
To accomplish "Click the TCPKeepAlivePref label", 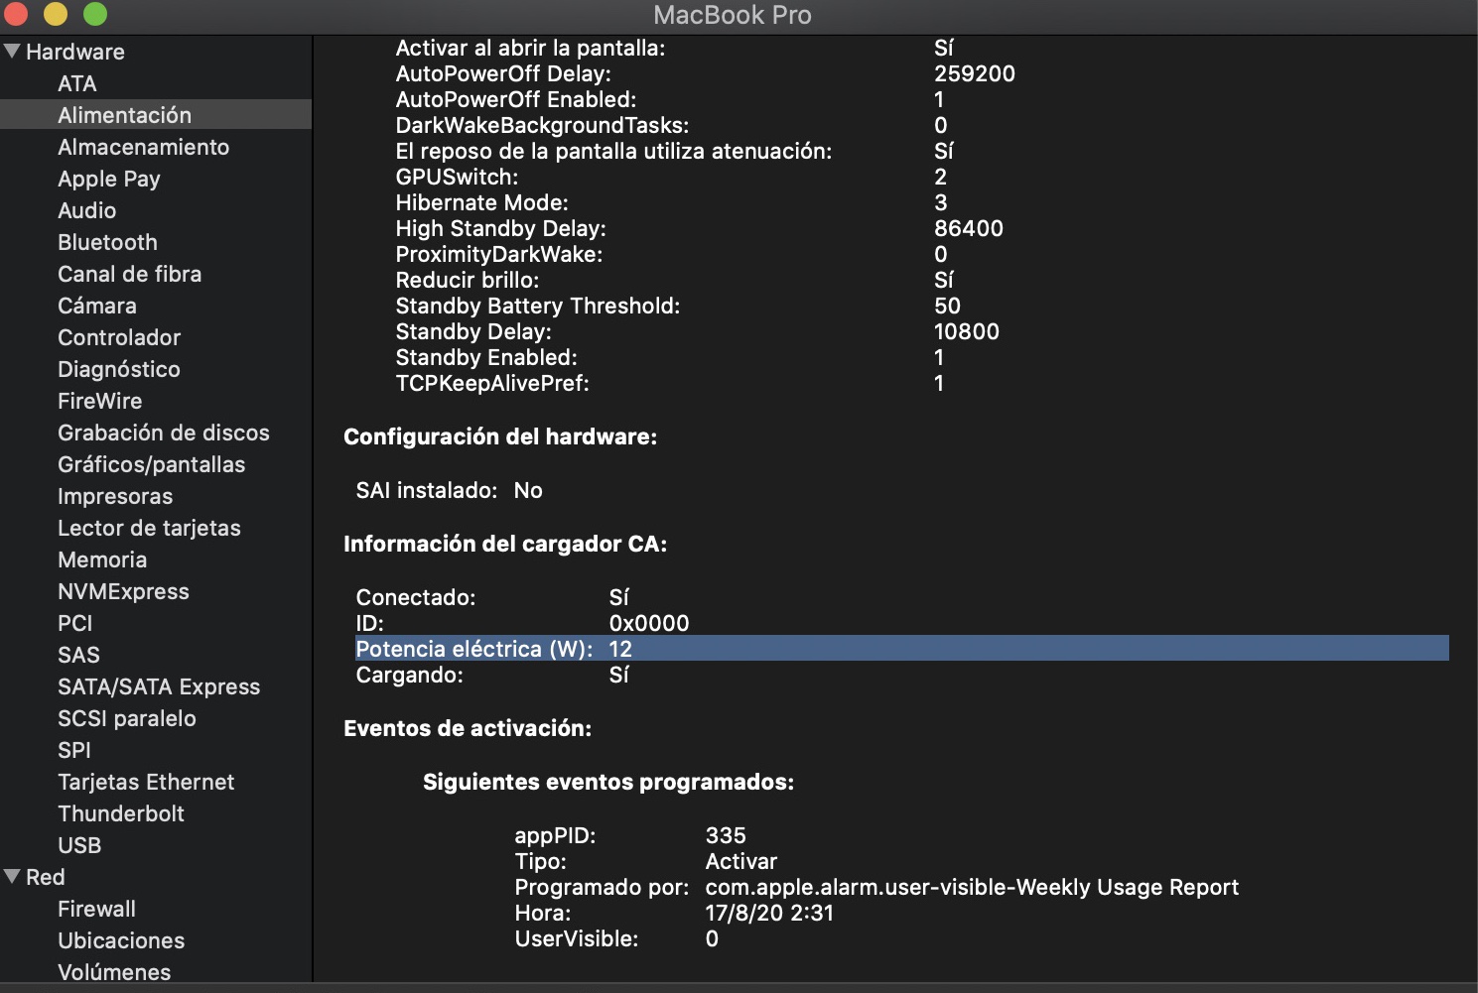I will pyautogui.click(x=493, y=383).
